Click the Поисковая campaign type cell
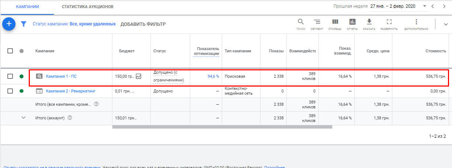Viewport: 452px width, 168px height. pyautogui.click(x=235, y=76)
